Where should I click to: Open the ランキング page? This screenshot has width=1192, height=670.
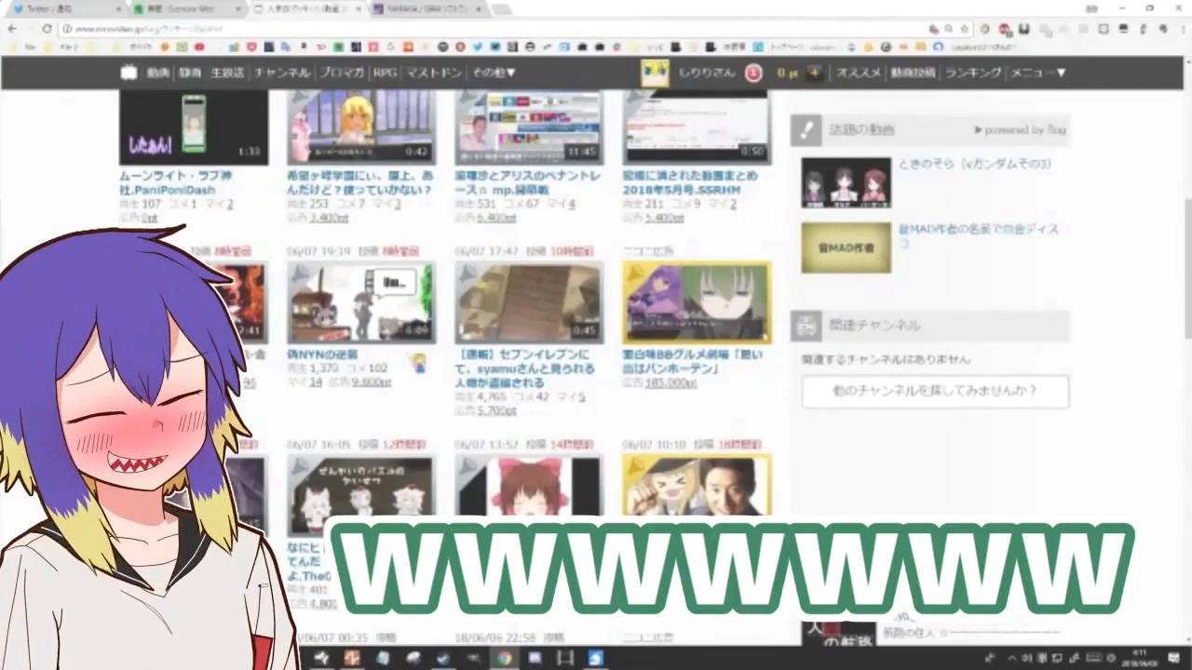tap(973, 73)
